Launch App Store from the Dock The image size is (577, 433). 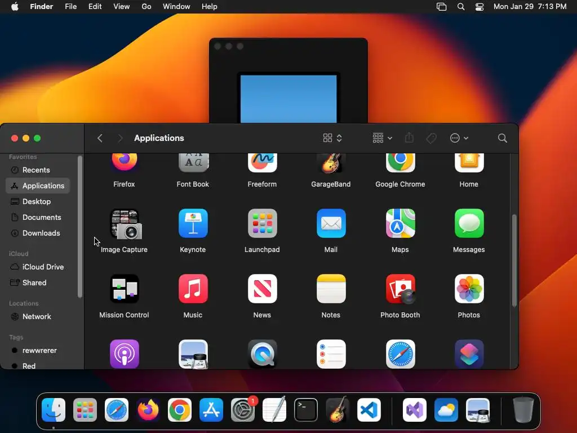(x=211, y=410)
